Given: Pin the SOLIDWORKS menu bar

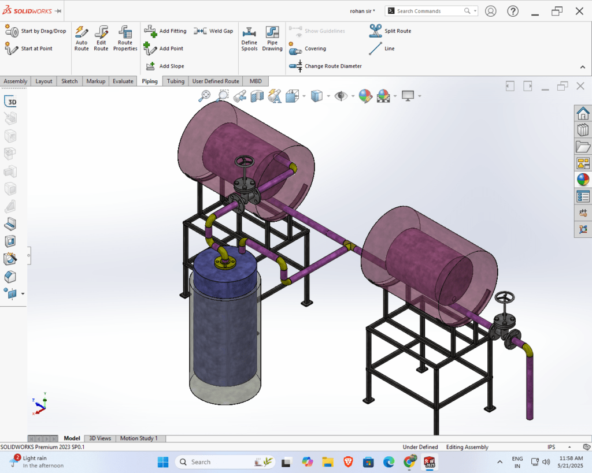Looking at the screenshot, I should coord(58,11).
